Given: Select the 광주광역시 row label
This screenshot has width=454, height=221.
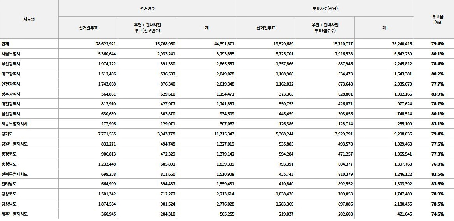Looking at the screenshot, I should coord(11,94).
